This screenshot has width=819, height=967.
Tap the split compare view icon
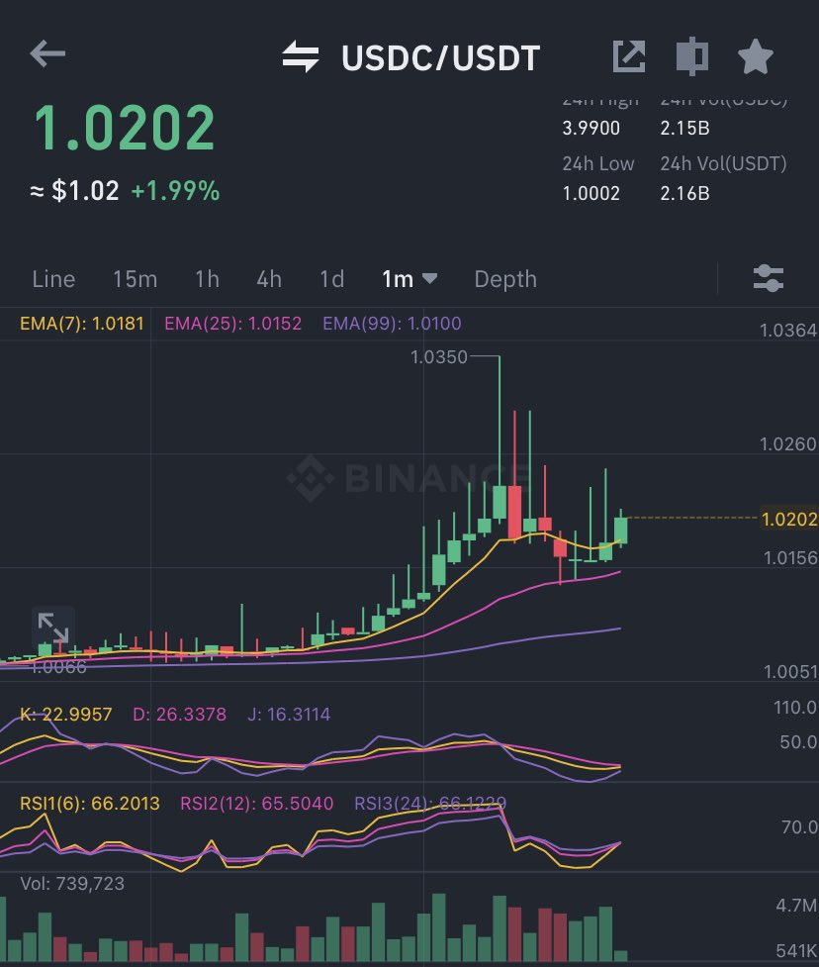692,56
